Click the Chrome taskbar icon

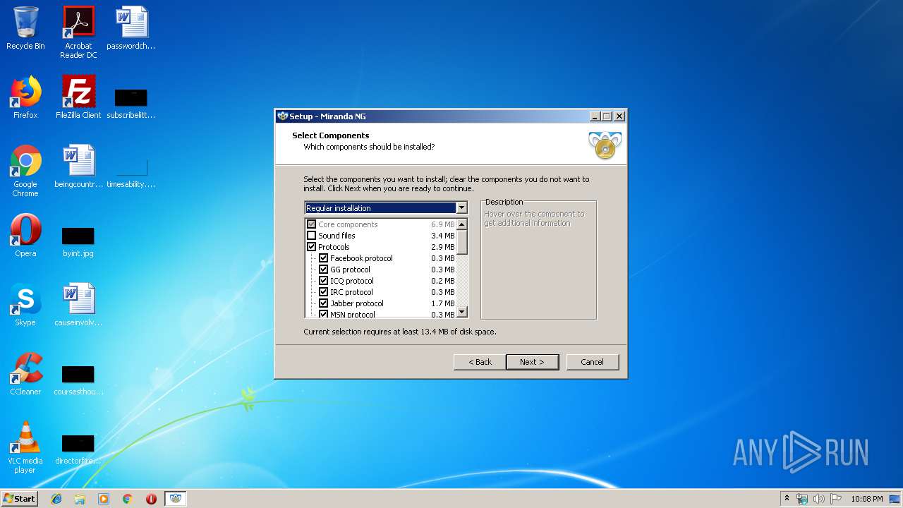coord(127,499)
